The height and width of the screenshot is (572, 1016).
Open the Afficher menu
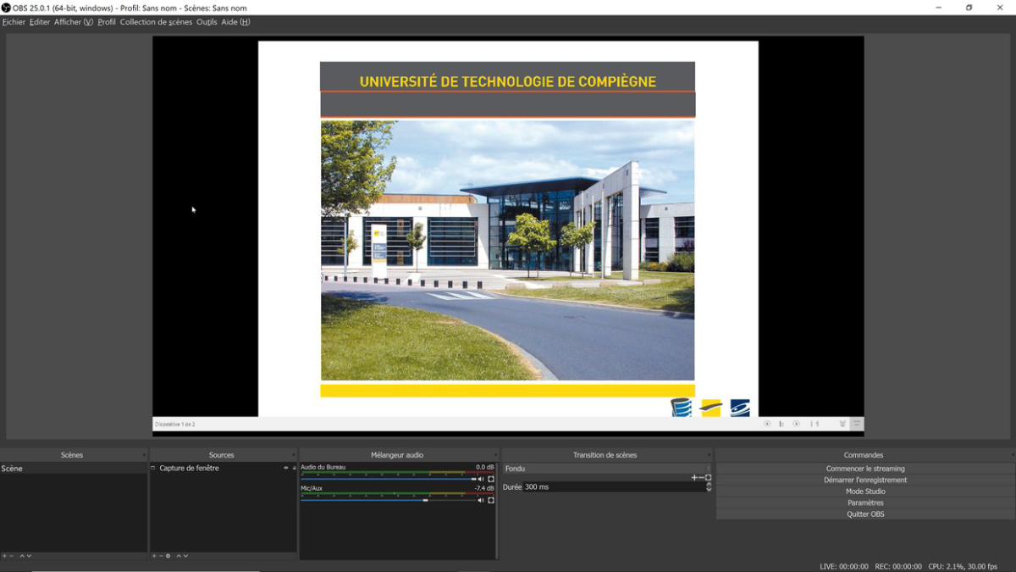click(x=74, y=22)
